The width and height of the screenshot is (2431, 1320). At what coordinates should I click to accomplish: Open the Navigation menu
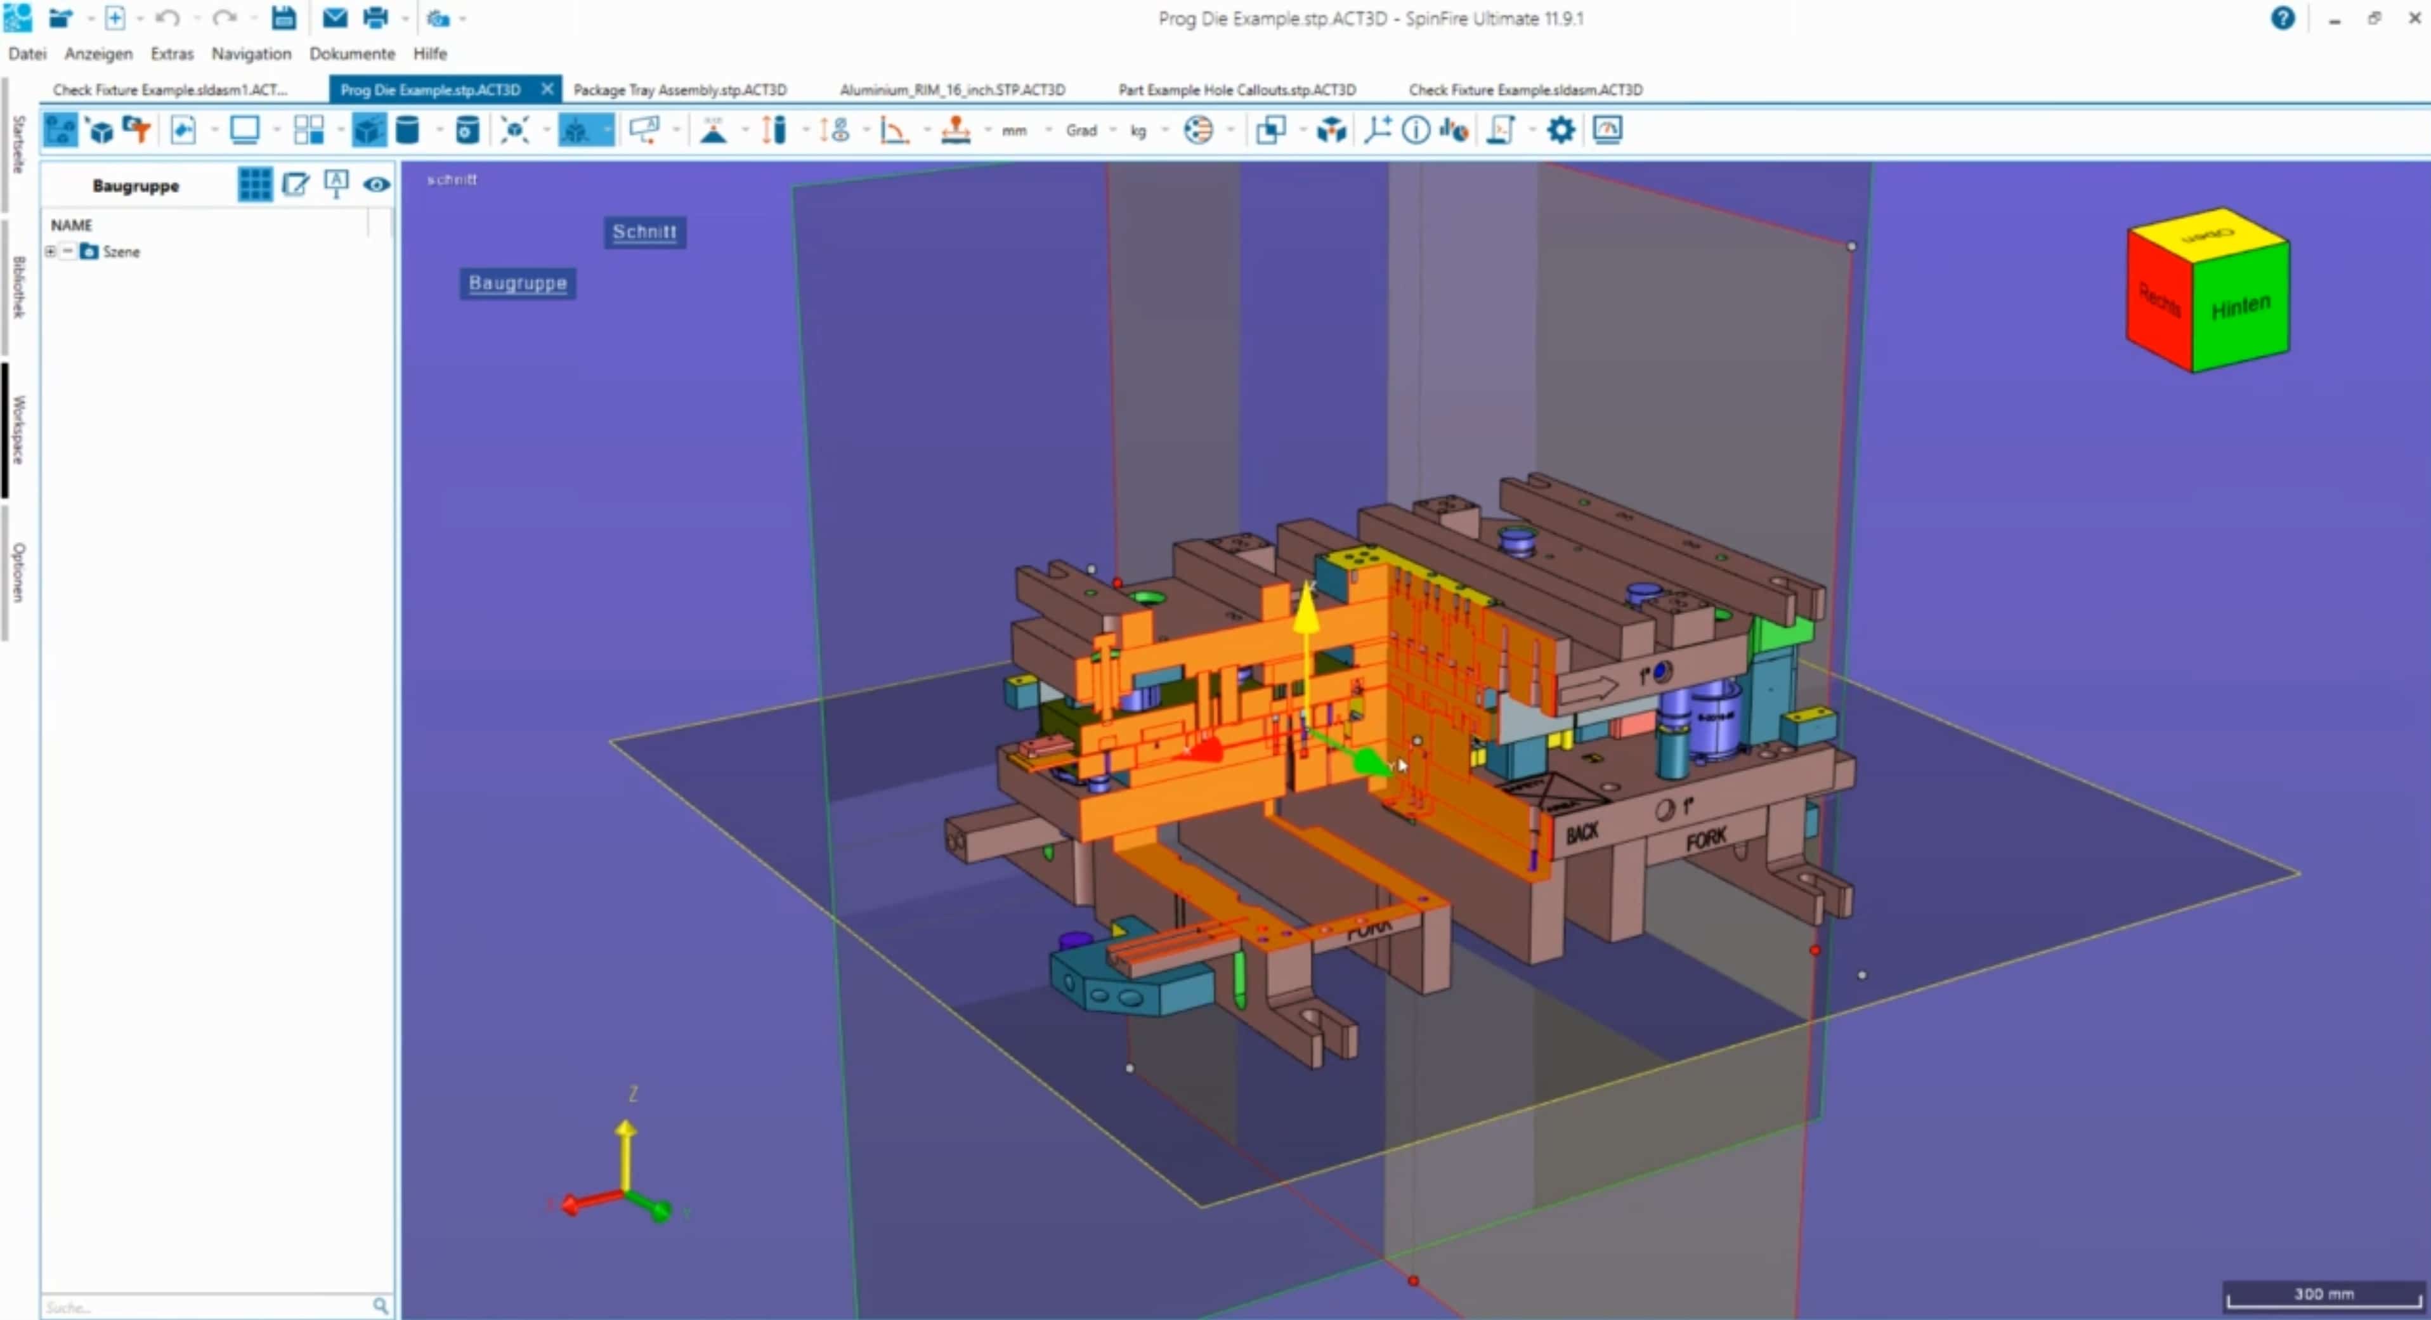(x=251, y=54)
